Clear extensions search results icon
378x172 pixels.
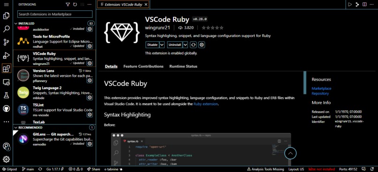[x=82, y=4]
